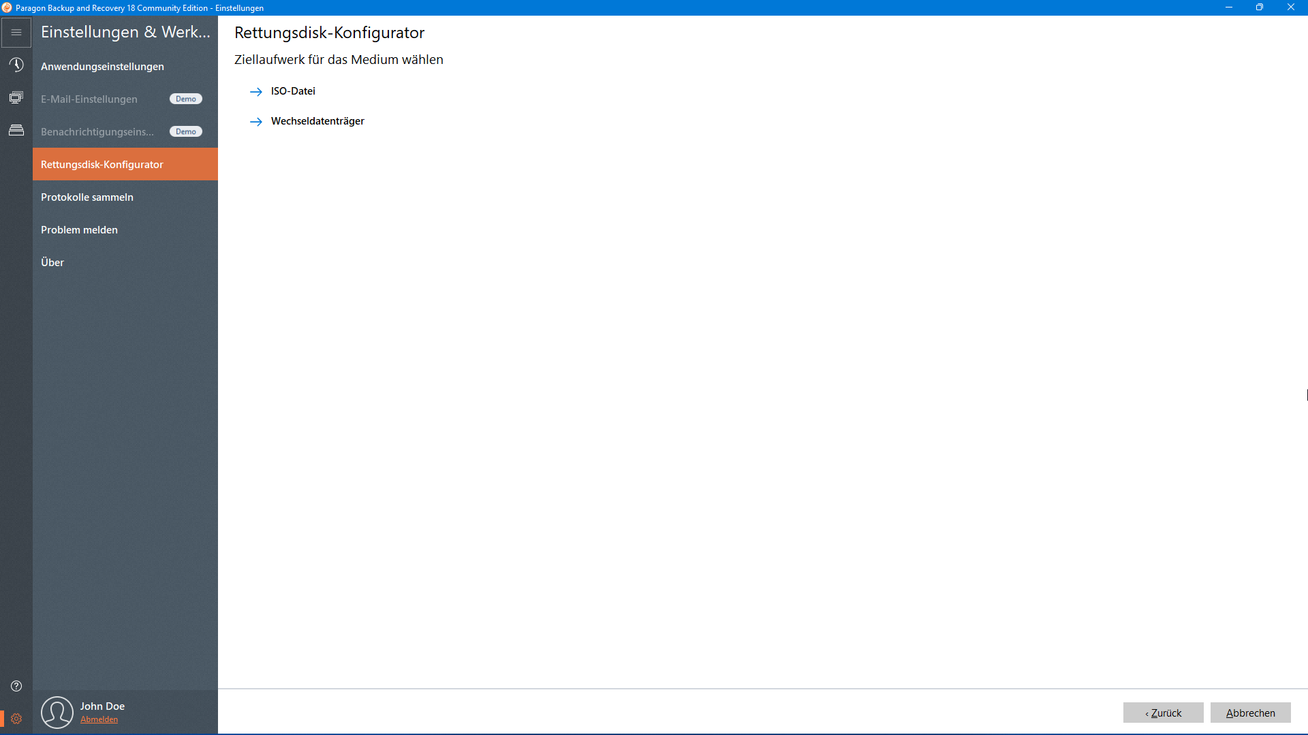Open Anwendungseinstellungen menu item
Viewport: 1308px width, 735px height.
(x=102, y=67)
